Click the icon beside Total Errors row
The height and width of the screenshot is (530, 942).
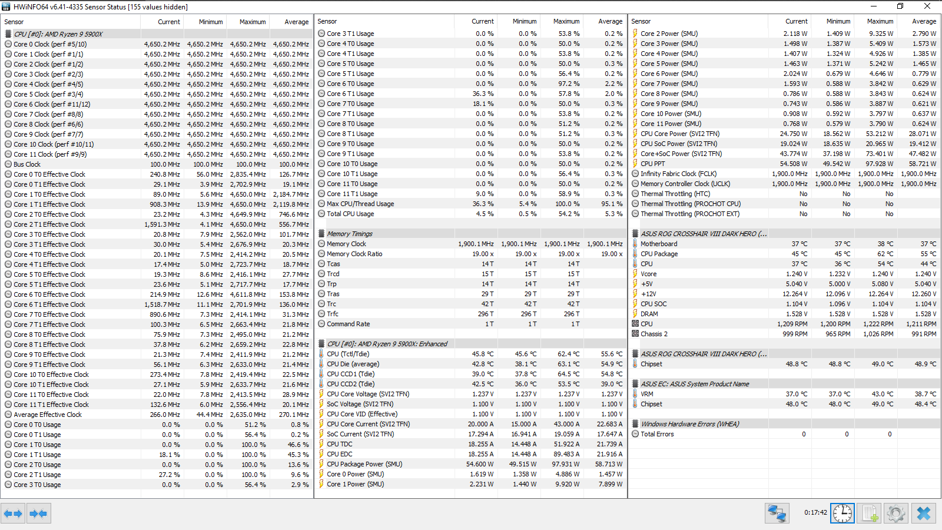[x=635, y=434]
